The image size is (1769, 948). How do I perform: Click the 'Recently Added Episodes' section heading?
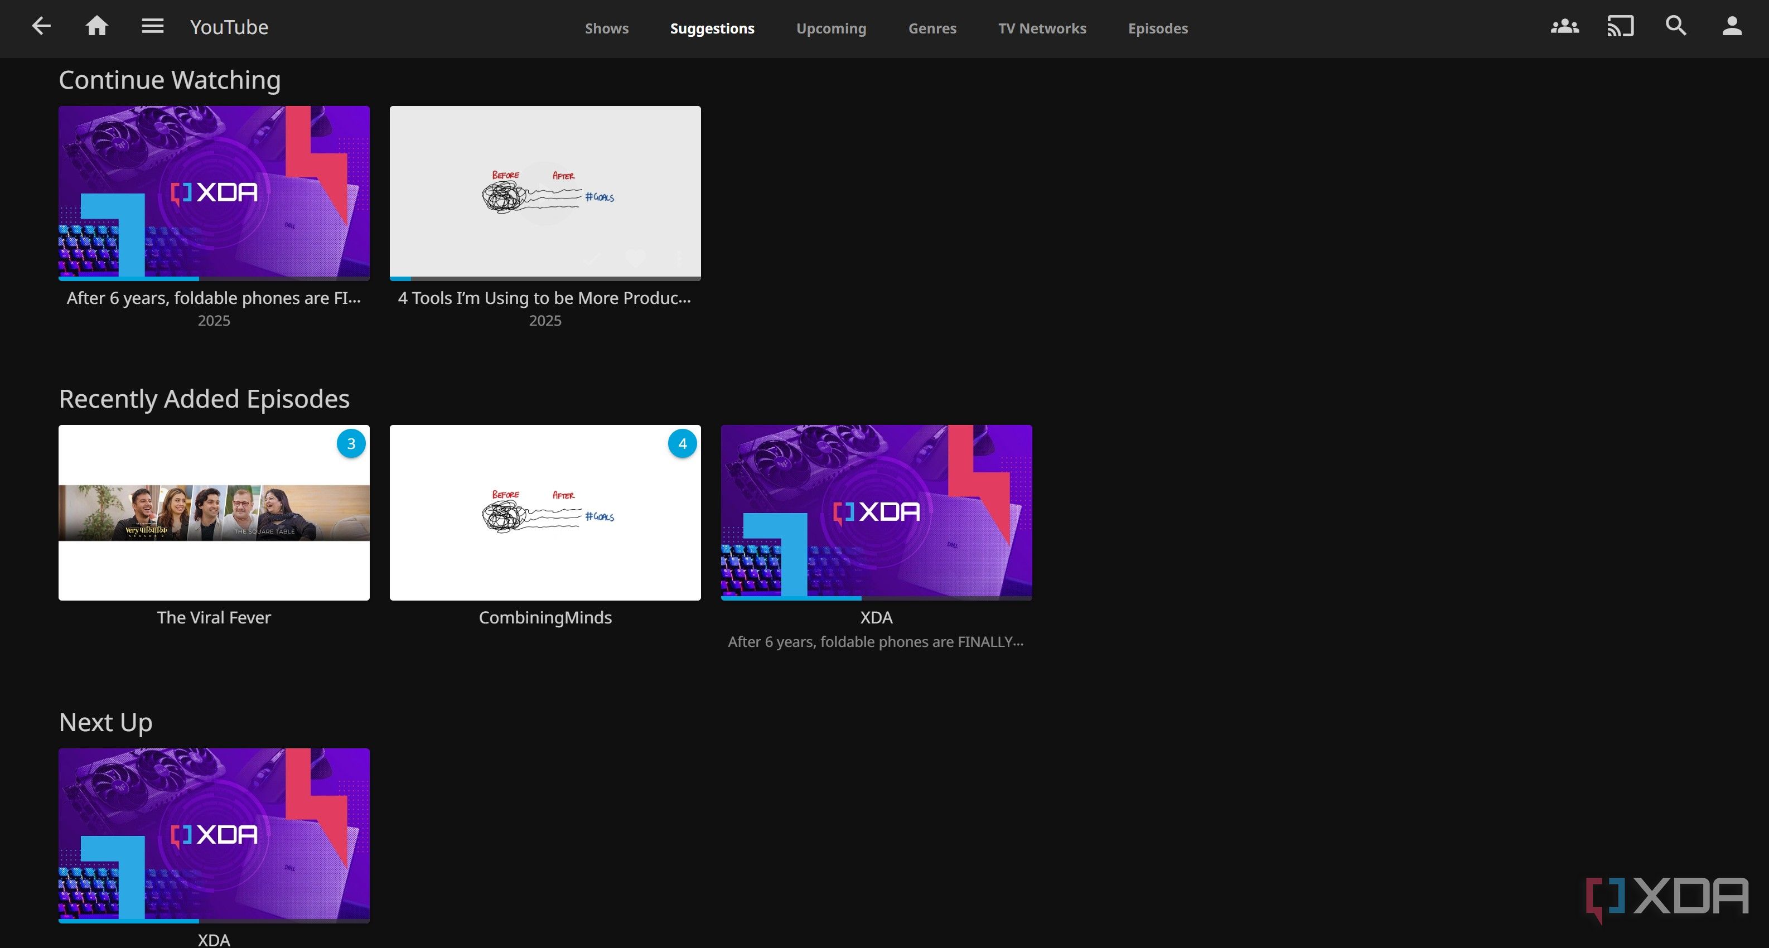click(204, 399)
